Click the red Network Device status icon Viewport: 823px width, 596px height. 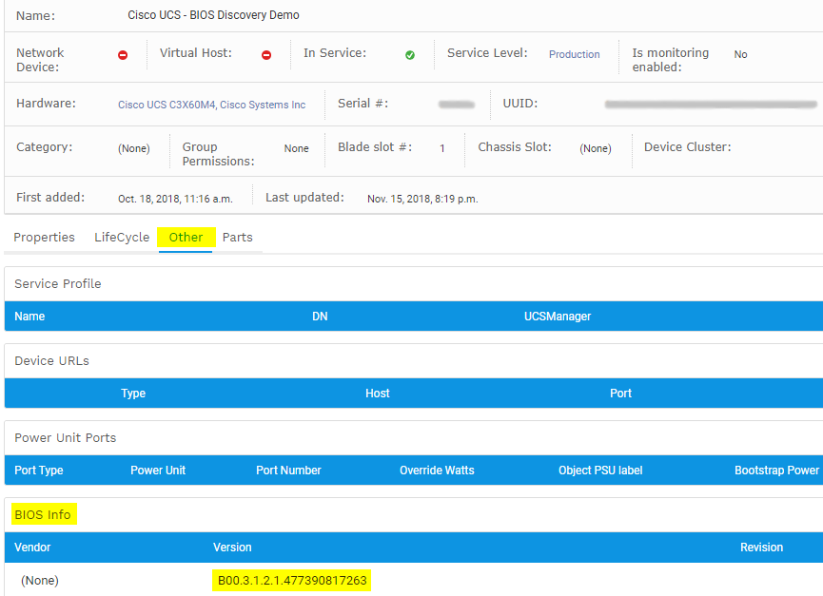[123, 55]
